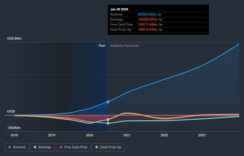244x156 pixels.
Task: Click the -US$10.910m cash from op value
Action: 147,29
